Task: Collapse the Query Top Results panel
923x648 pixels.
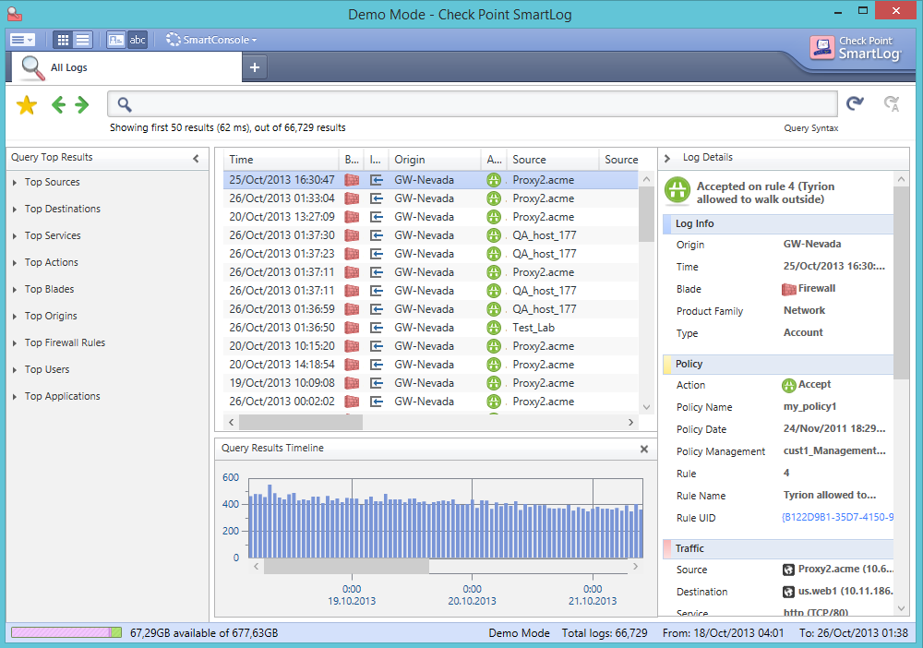Action: (x=196, y=158)
